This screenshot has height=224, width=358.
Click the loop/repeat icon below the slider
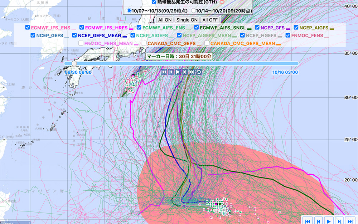pyautogui.click(x=199, y=72)
